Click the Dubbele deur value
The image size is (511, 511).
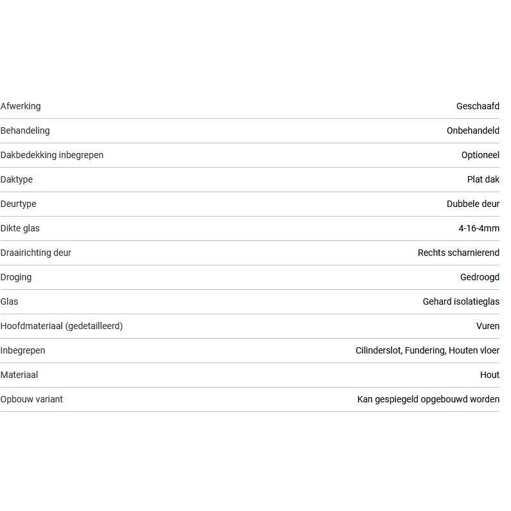[x=472, y=204]
